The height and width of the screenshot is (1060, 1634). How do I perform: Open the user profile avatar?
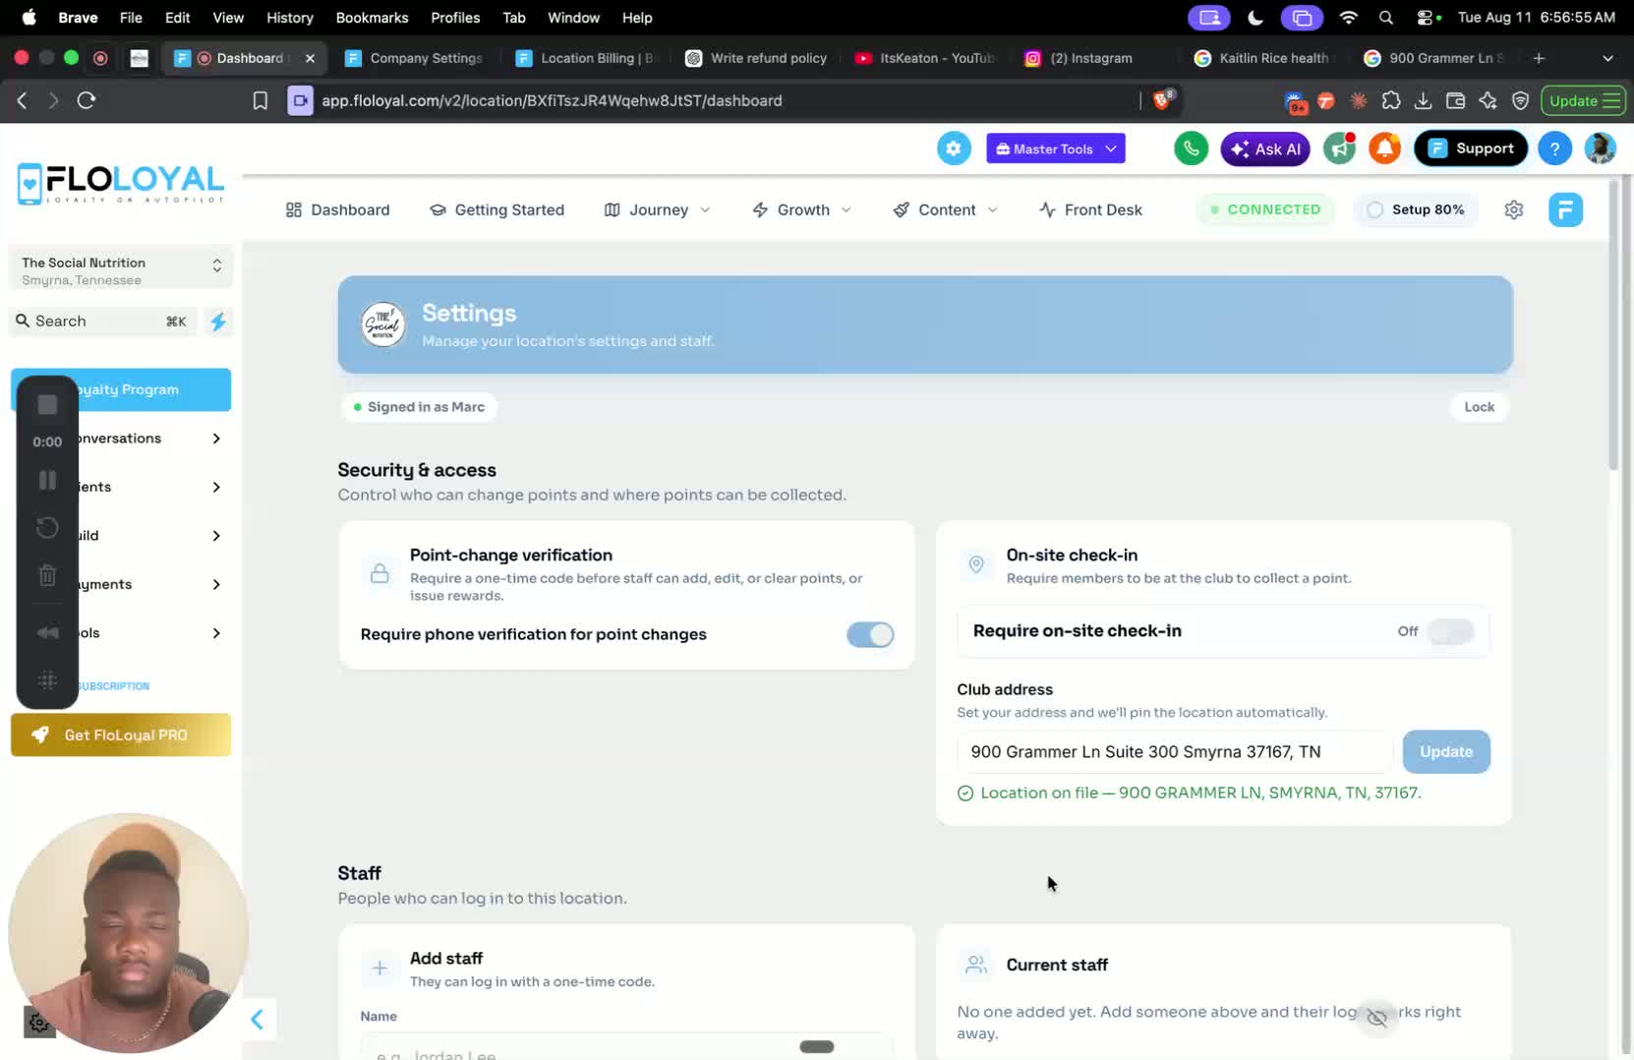[1600, 148]
